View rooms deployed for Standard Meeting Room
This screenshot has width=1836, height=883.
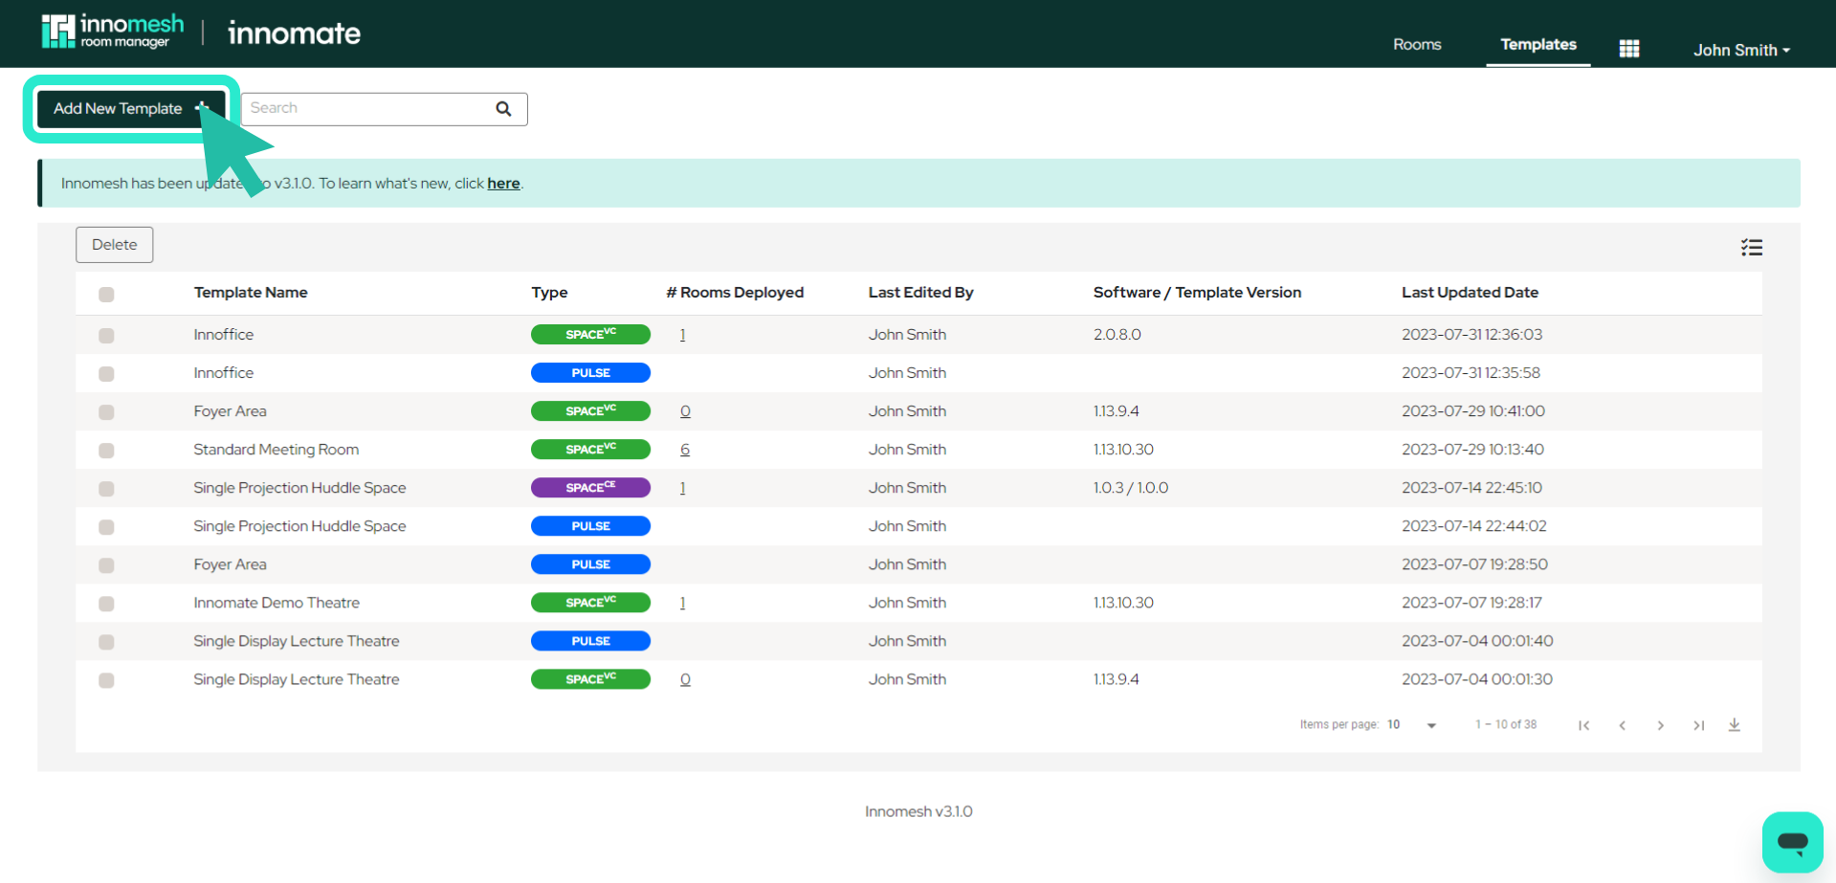tap(684, 449)
